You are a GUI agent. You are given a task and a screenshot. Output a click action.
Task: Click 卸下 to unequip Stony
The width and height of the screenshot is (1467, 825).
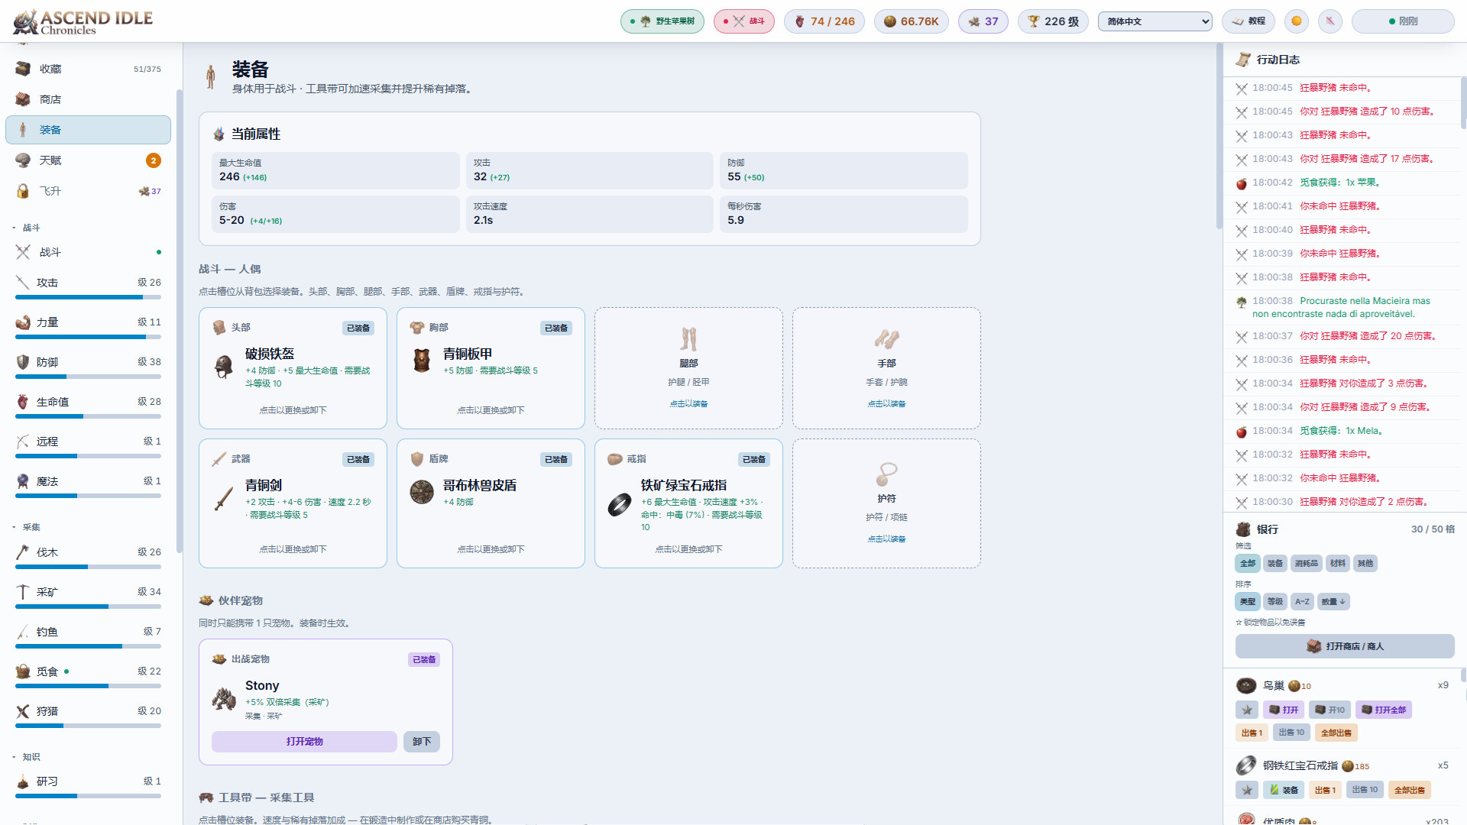click(x=422, y=742)
